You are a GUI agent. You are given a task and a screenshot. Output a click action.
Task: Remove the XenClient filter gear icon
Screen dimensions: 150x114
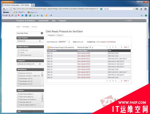click(x=40, y=41)
